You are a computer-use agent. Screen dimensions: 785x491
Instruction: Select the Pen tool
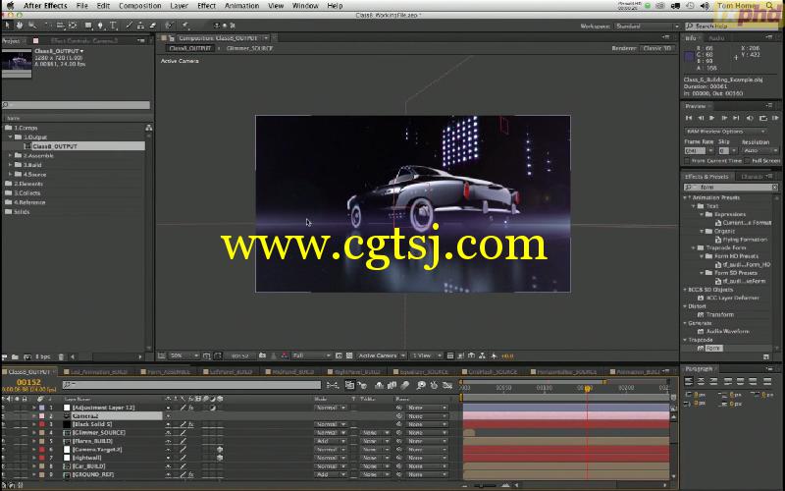(x=101, y=26)
